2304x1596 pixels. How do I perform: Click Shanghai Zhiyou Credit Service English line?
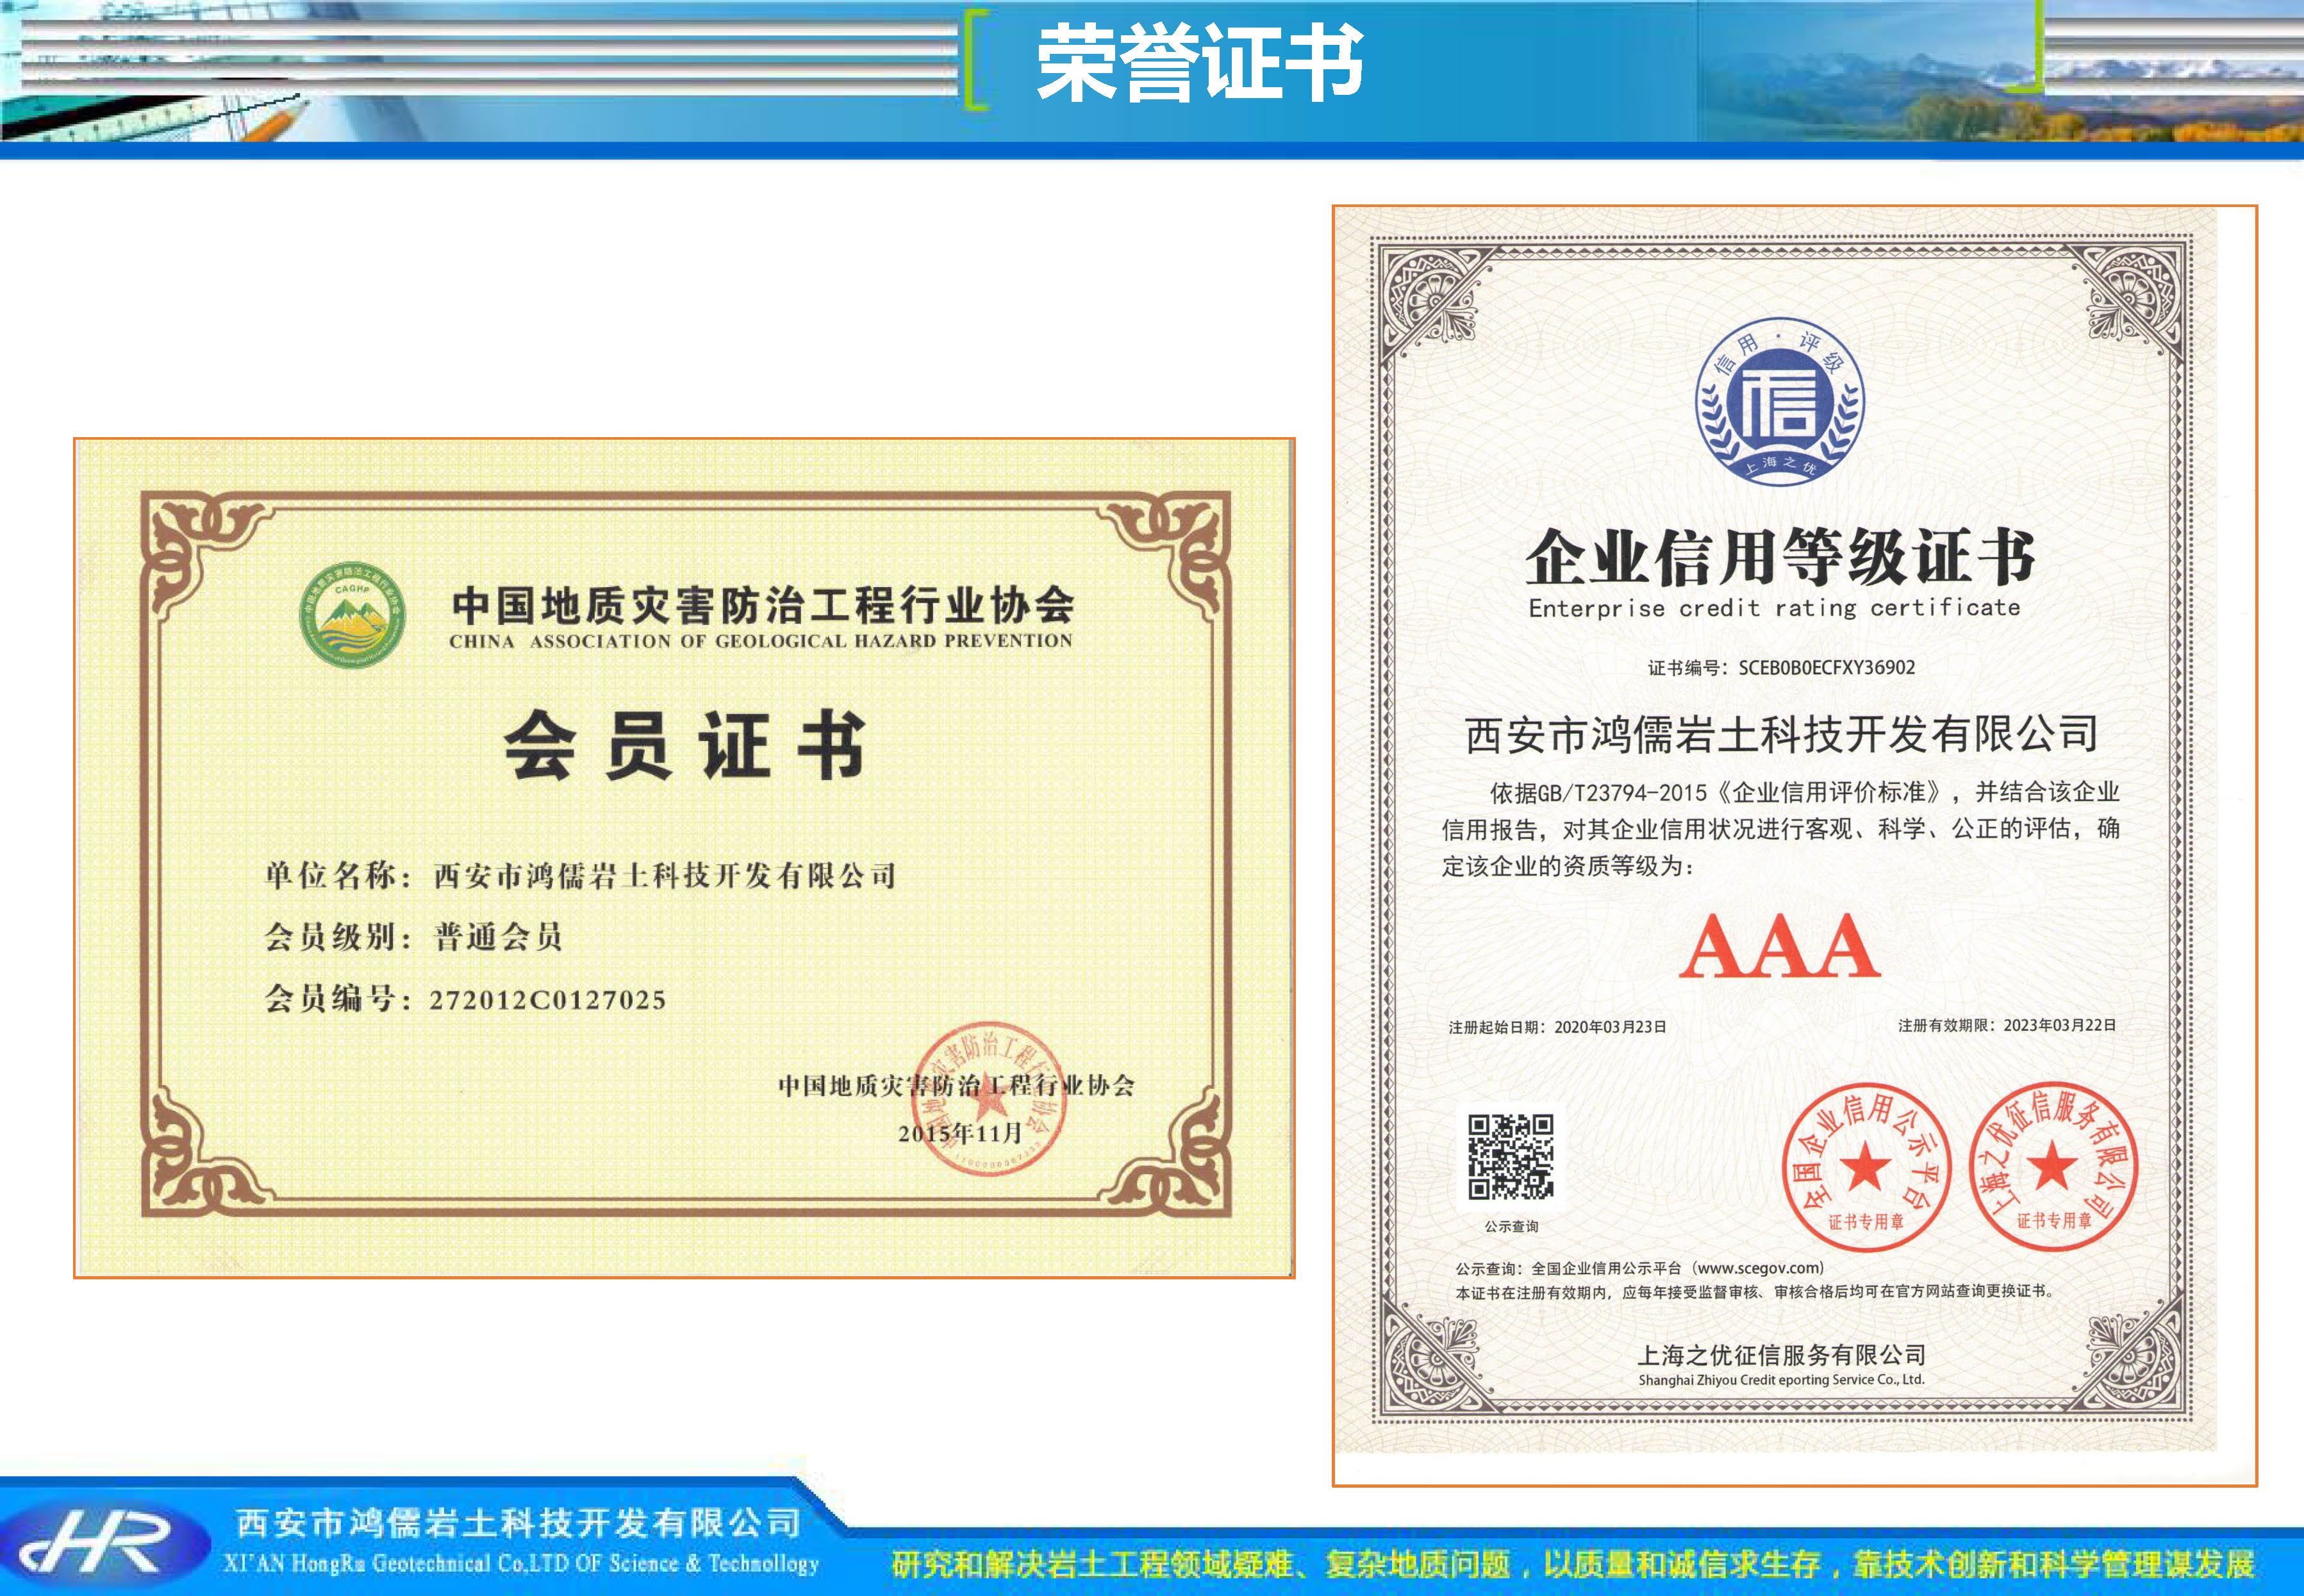(1781, 1380)
